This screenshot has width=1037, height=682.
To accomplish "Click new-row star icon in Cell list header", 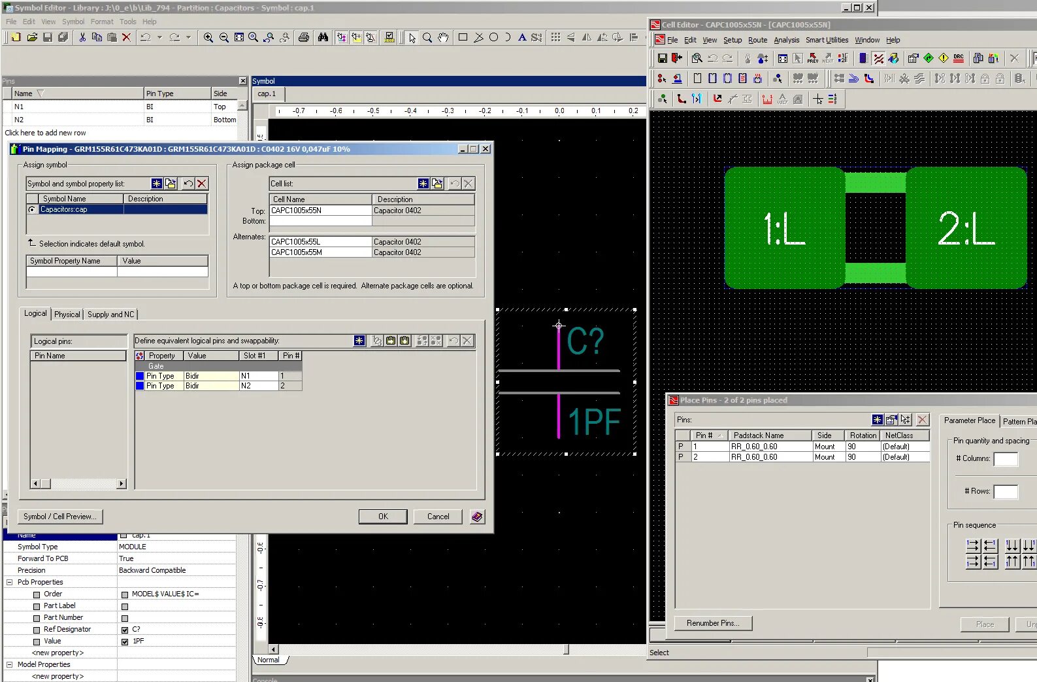I will pos(423,184).
